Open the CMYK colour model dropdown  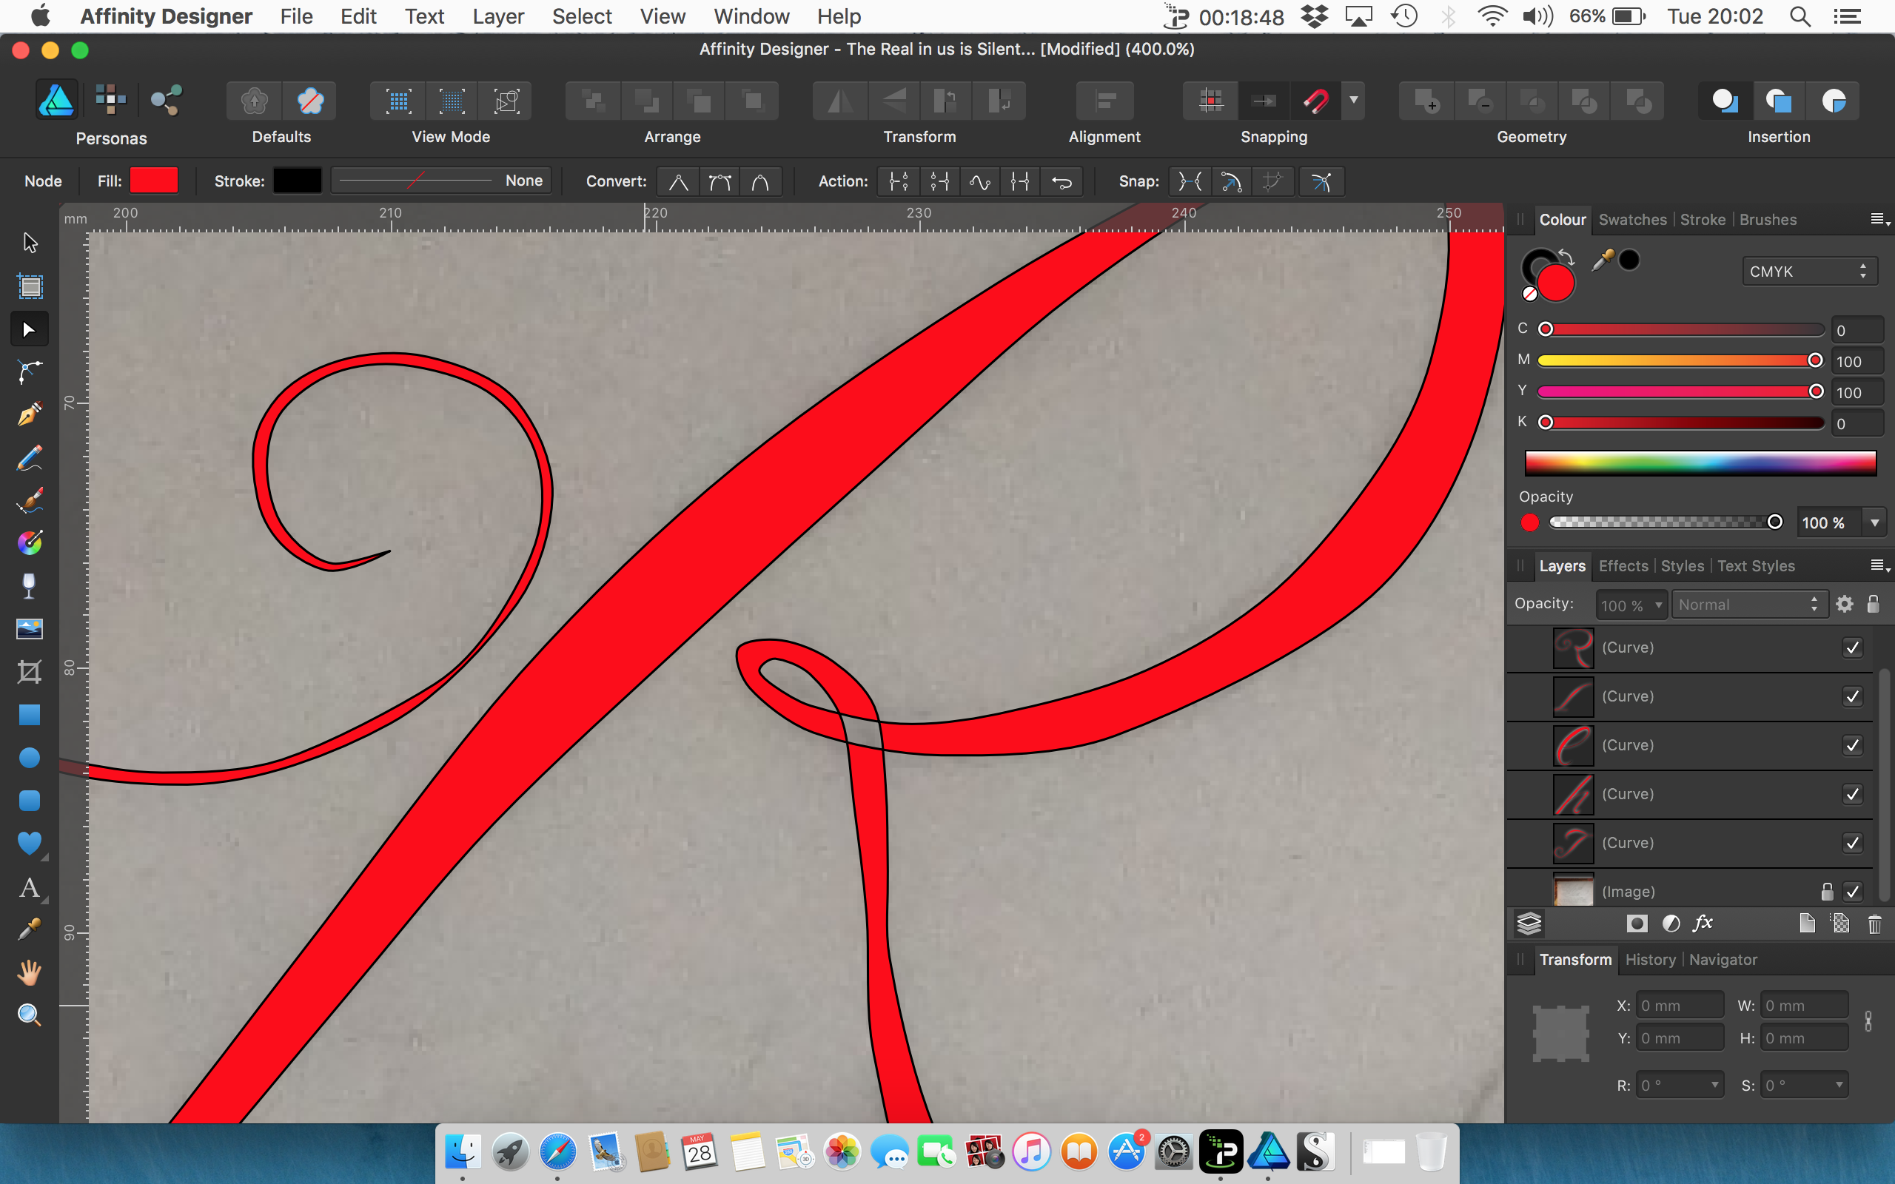pos(1809,271)
